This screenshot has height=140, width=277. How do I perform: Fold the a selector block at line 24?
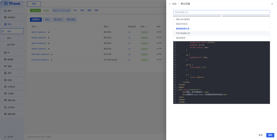coord(177,75)
